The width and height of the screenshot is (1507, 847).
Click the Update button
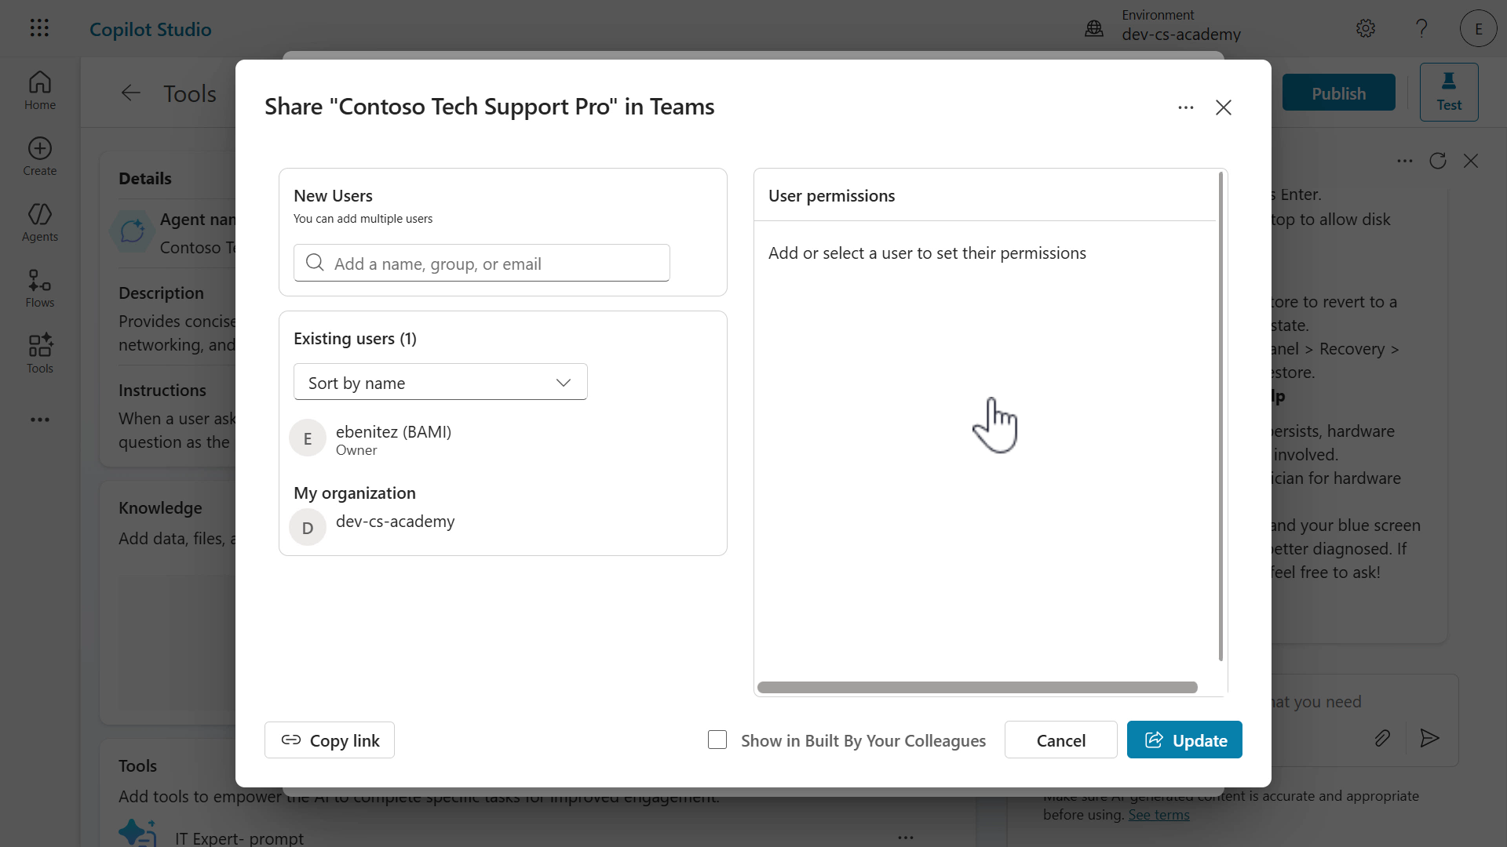[x=1184, y=740]
